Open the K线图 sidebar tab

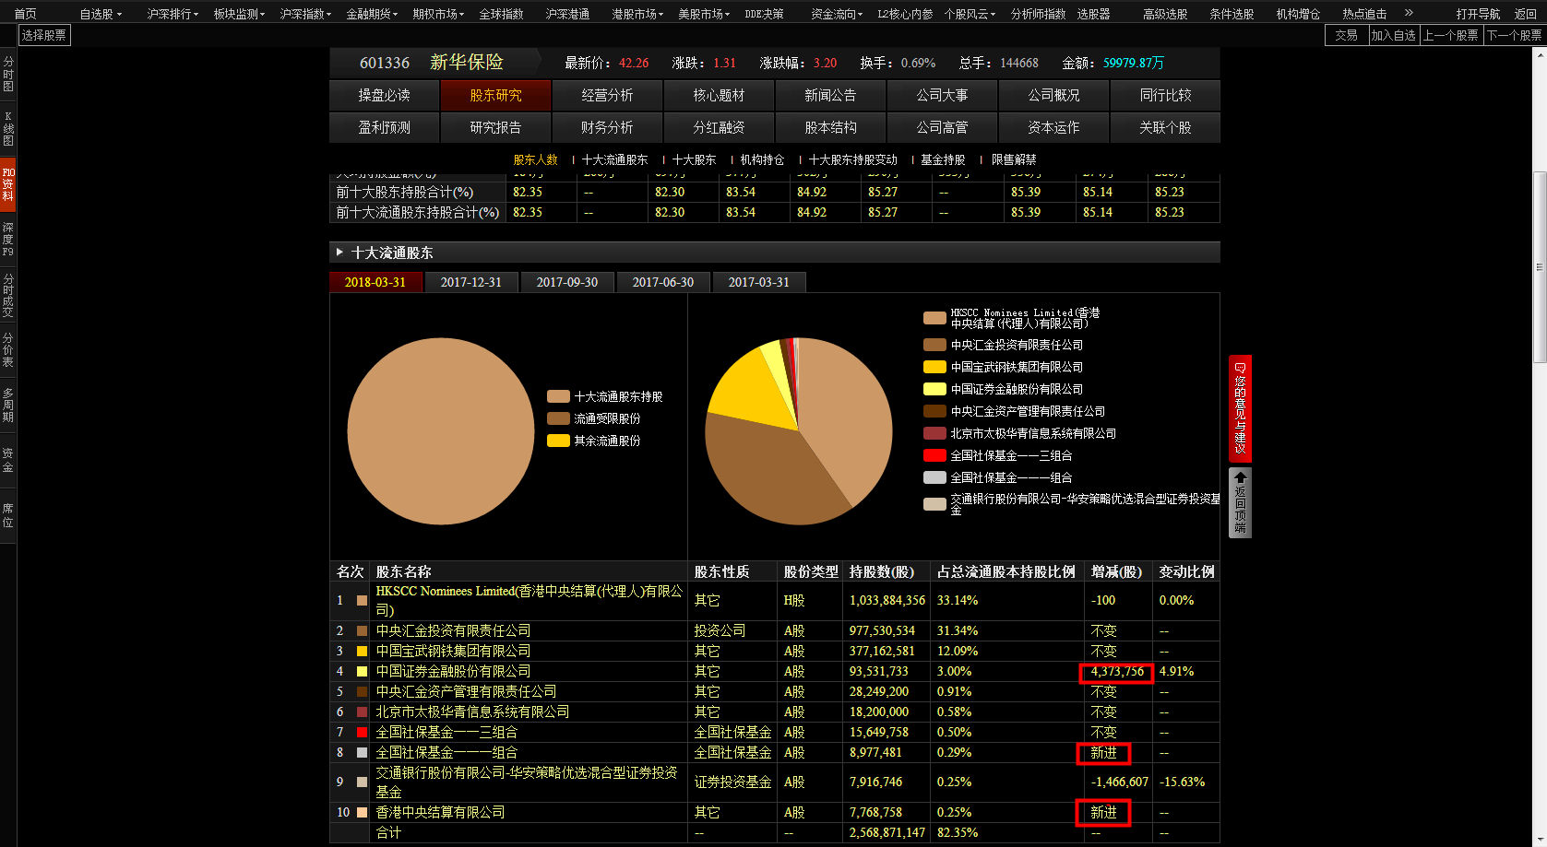pos(8,128)
